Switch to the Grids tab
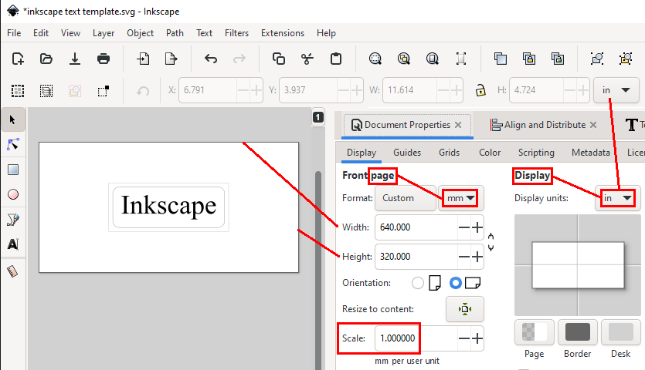 tap(449, 153)
